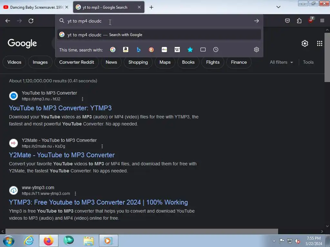Filter results by Images
Viewport: 330px width, 247px height.
40,62
